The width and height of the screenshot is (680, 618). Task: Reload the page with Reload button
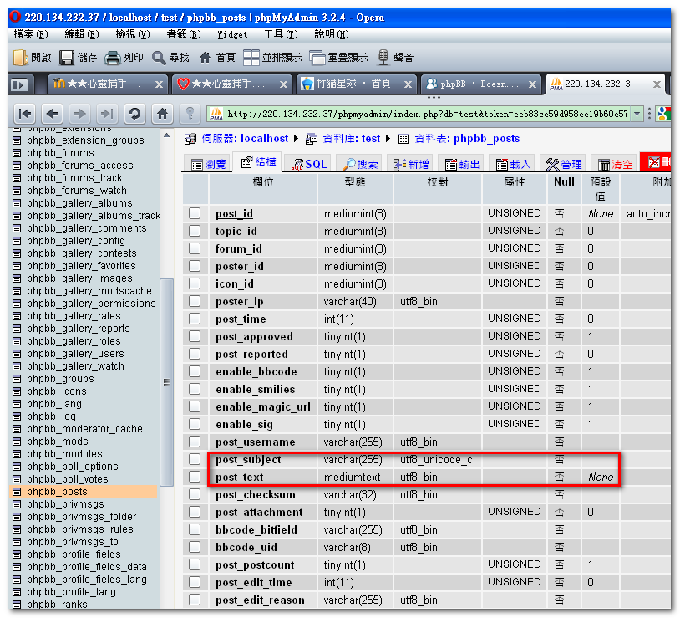134,114
